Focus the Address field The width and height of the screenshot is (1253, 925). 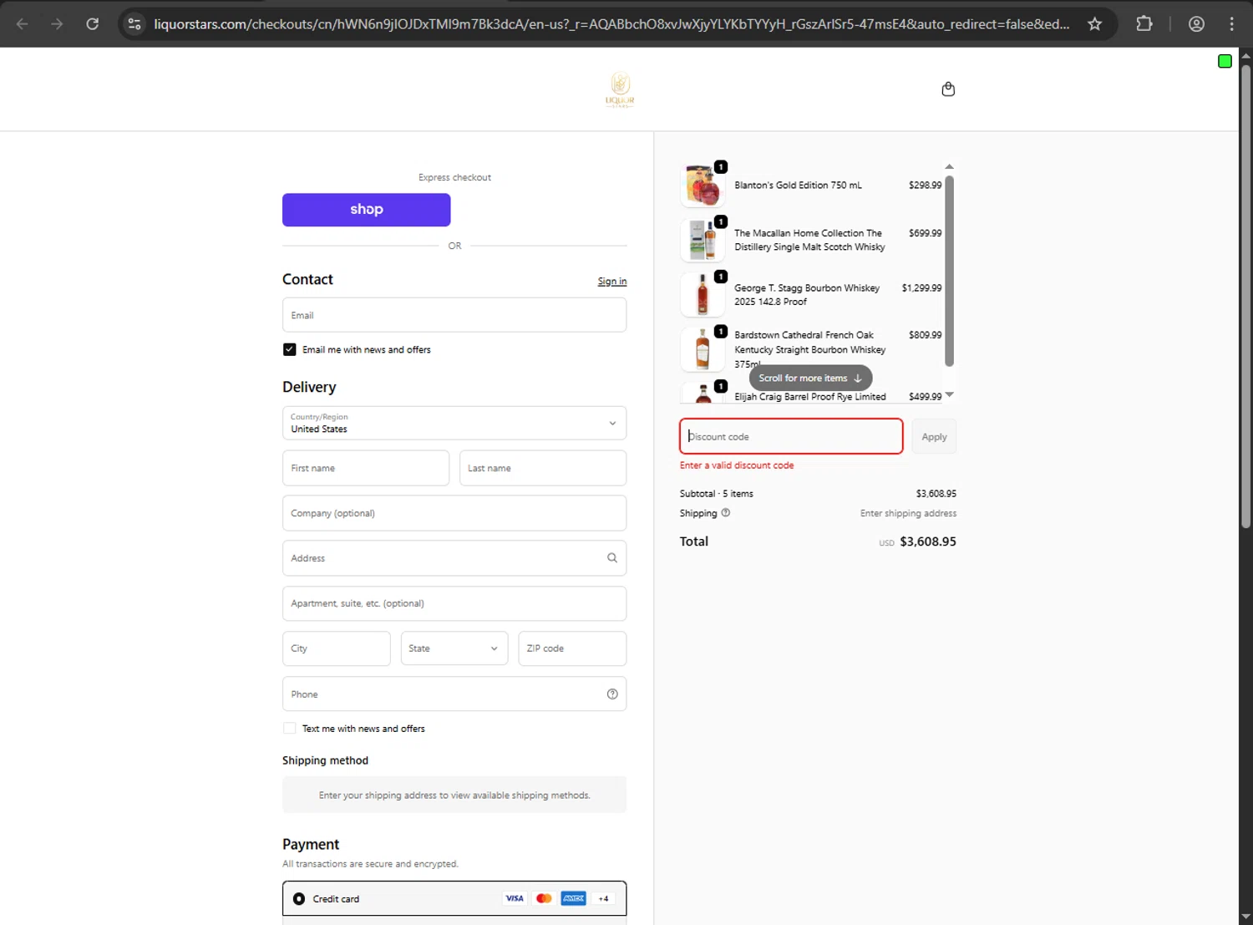[x=454, y=558]
